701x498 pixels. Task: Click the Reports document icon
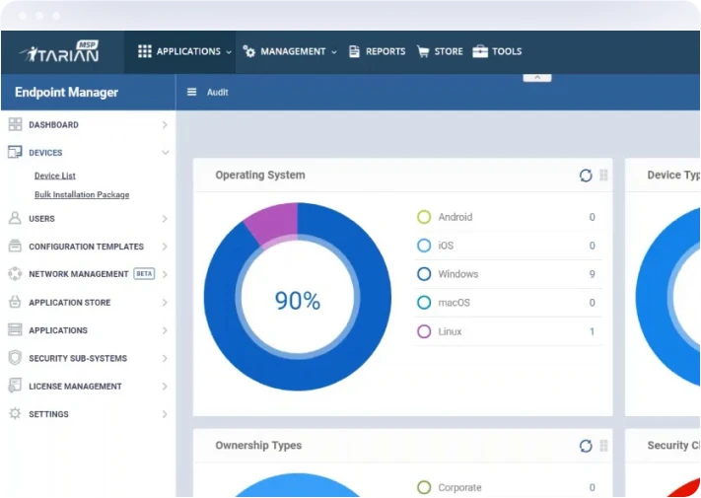coord(354,51)
